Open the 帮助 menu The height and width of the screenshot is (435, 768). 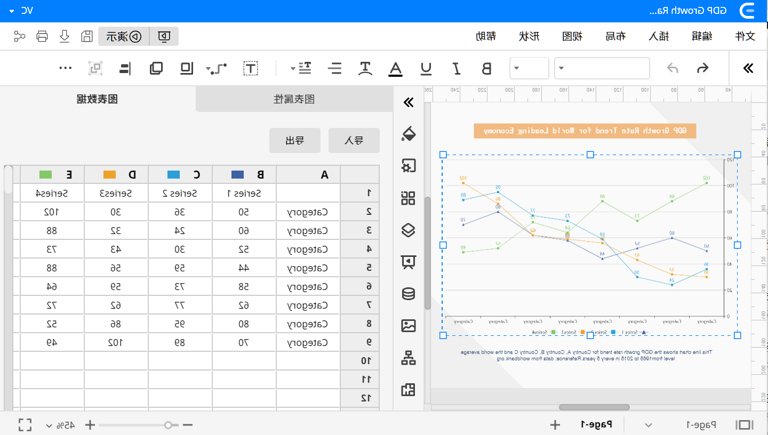coord(486,36)
